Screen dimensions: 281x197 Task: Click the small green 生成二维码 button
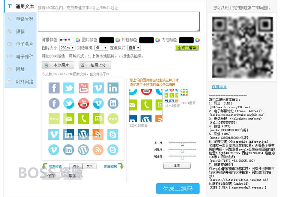(187, 48)
